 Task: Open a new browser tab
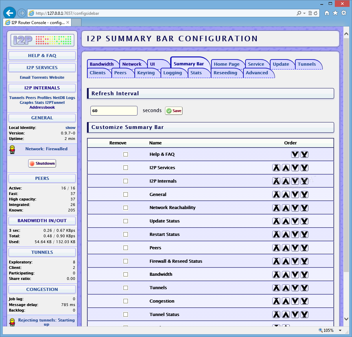[x=76, y=22]
